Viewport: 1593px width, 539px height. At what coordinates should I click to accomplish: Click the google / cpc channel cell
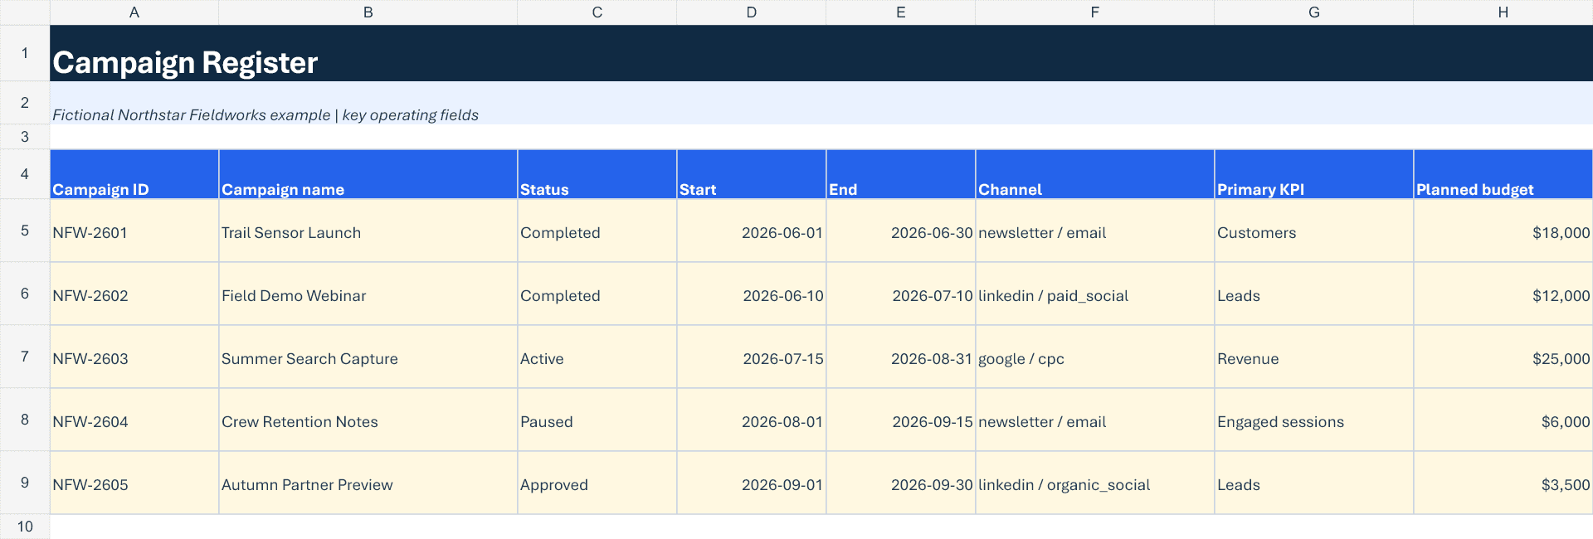(1095, 357)
